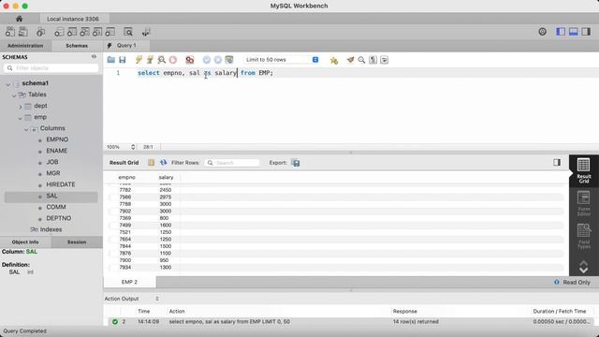Click the create new table icon

[72, 32]
